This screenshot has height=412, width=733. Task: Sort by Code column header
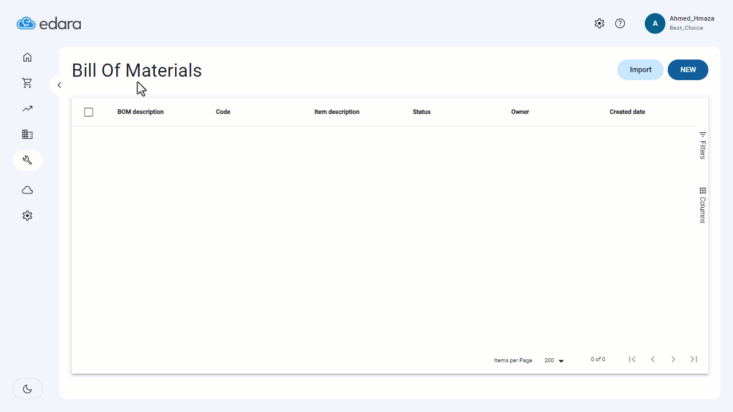(x=223, y=112)
